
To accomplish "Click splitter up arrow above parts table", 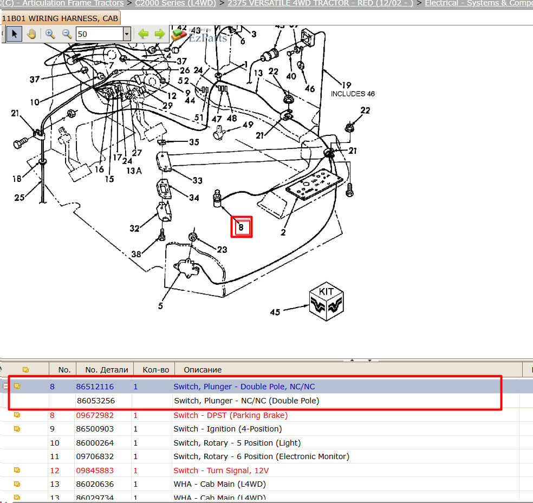I will pyautogui.click(x=352, y=360).
